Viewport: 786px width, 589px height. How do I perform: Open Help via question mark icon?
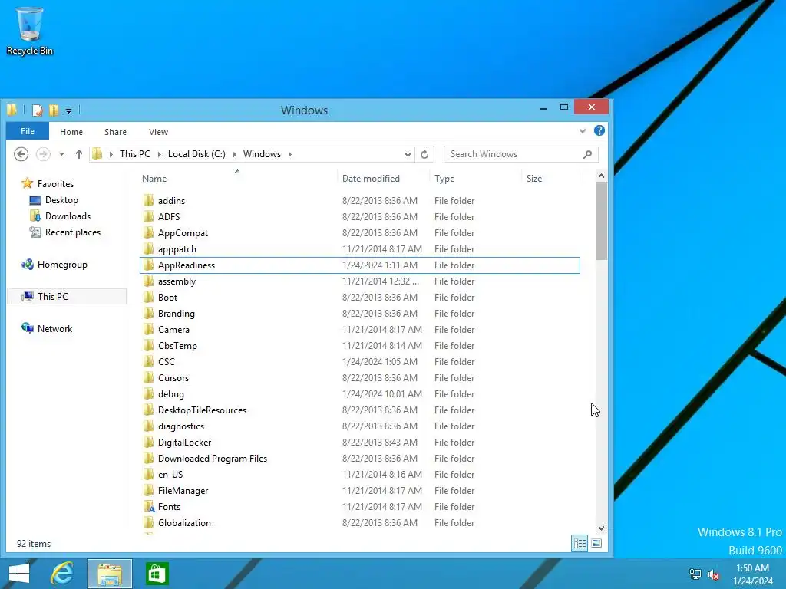click(599, 130)
